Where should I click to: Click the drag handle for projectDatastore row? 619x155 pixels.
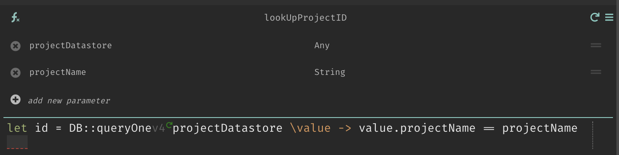[596, 45]
